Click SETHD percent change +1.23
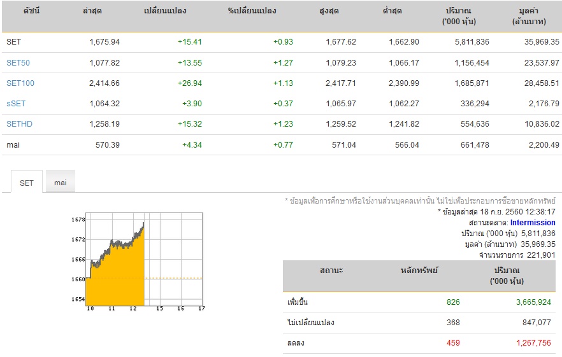The width and height of the screenshot is (562, 357). click(x=283, y=124)
